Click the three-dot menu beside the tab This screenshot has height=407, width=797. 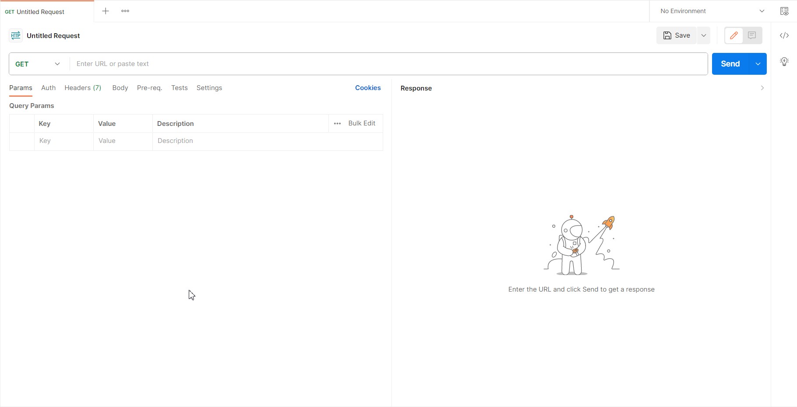(x=125, y=11)
